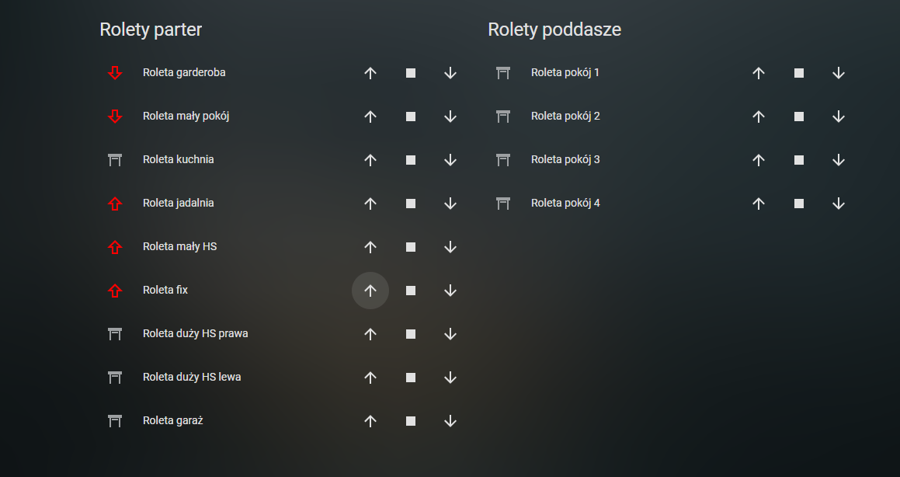This screenshot has height=477, width=900.
Task: Open Roleta pokój 1 upward
Action: click(x=759, y=73)
